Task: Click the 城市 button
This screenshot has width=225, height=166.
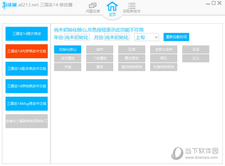Action: 100,50
